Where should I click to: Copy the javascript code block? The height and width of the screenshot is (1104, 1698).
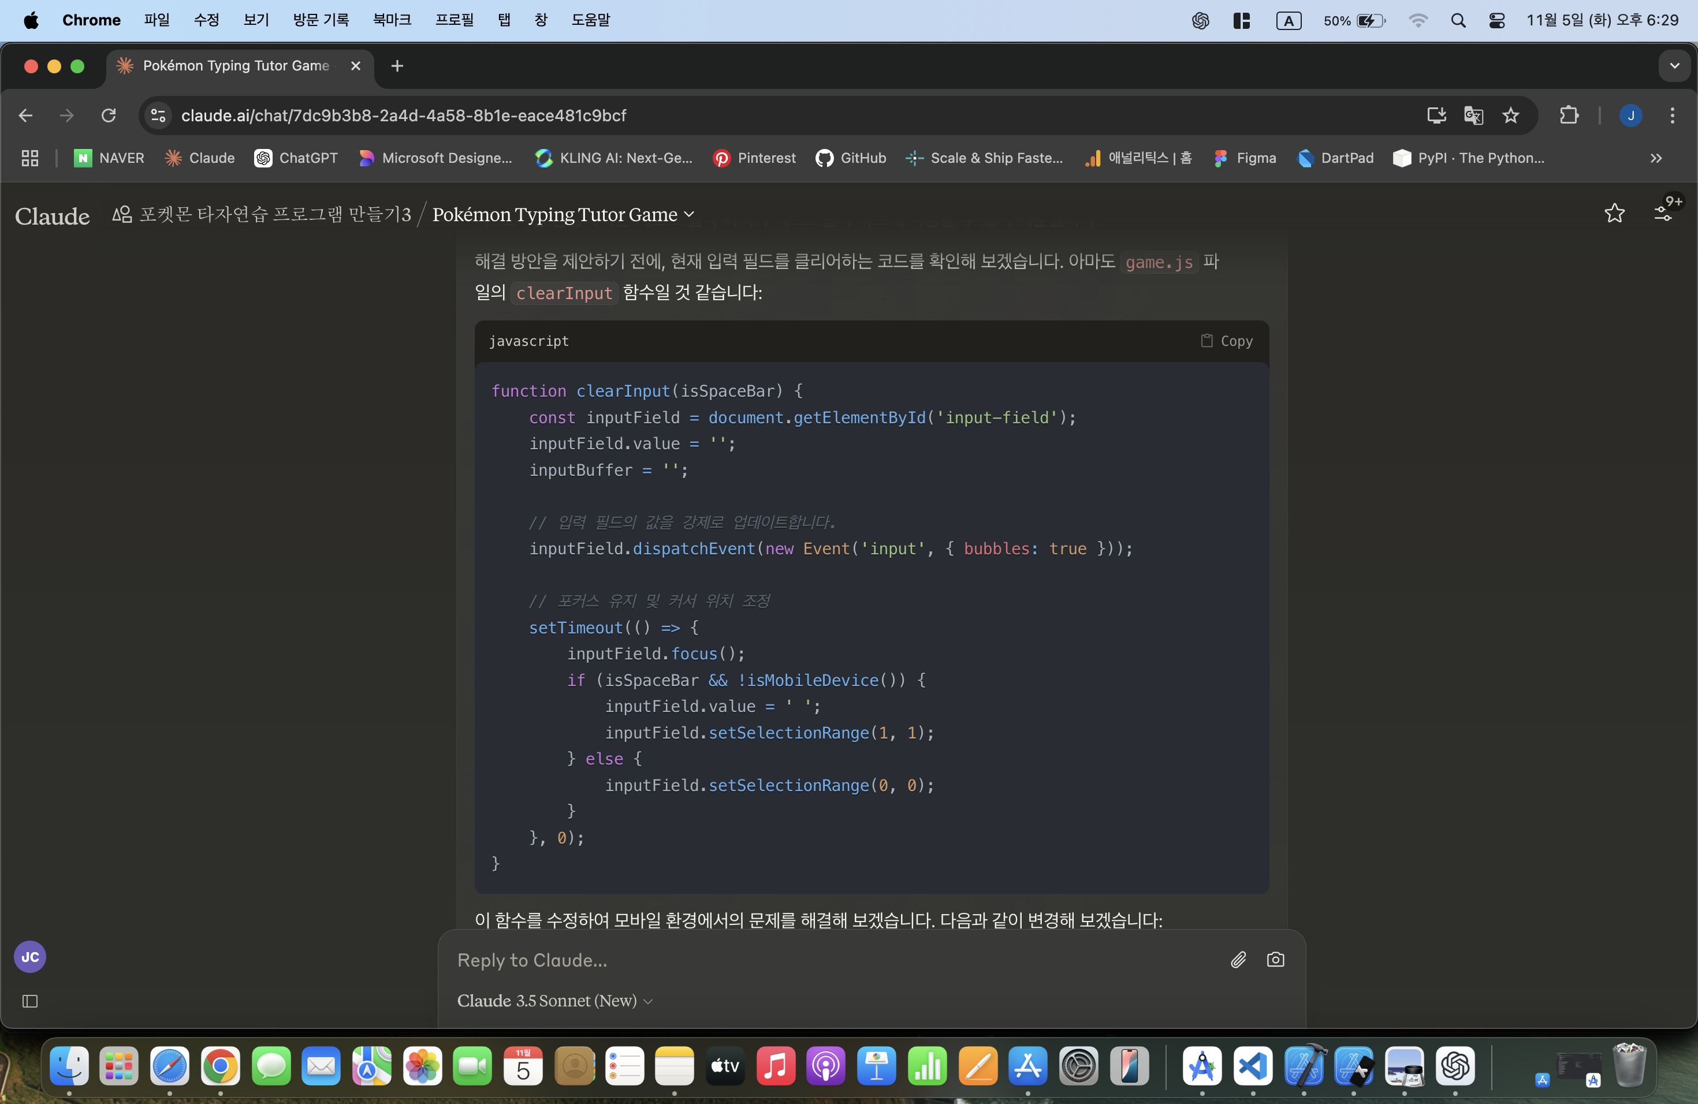pos(1226,341)
